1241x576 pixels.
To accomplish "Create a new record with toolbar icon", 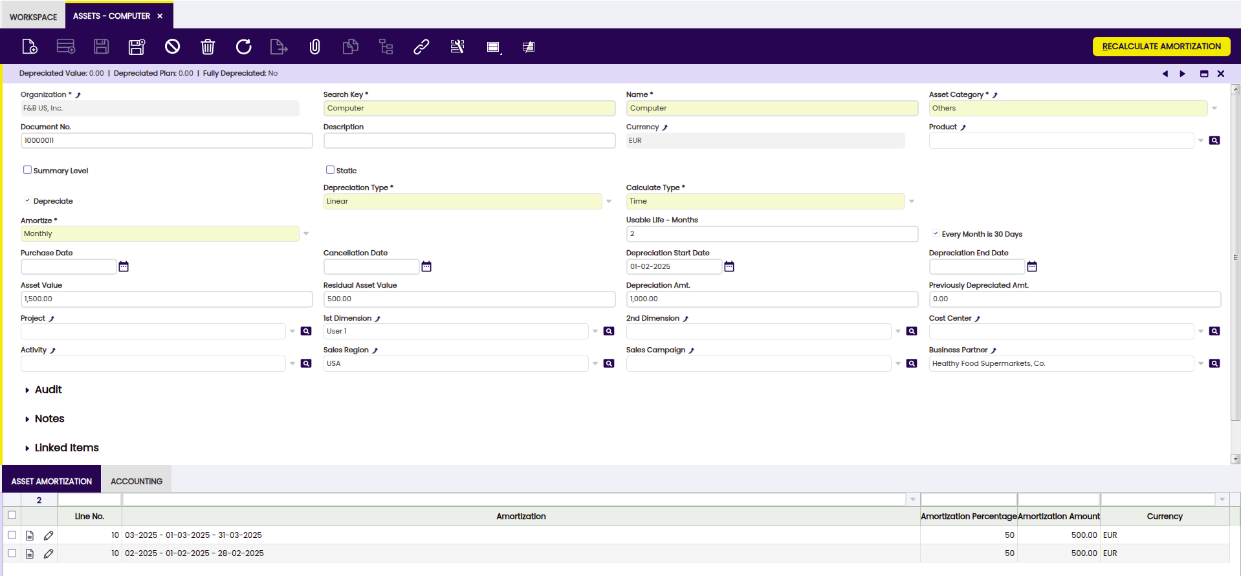I will pyautogui.click(x=30, y=47).
